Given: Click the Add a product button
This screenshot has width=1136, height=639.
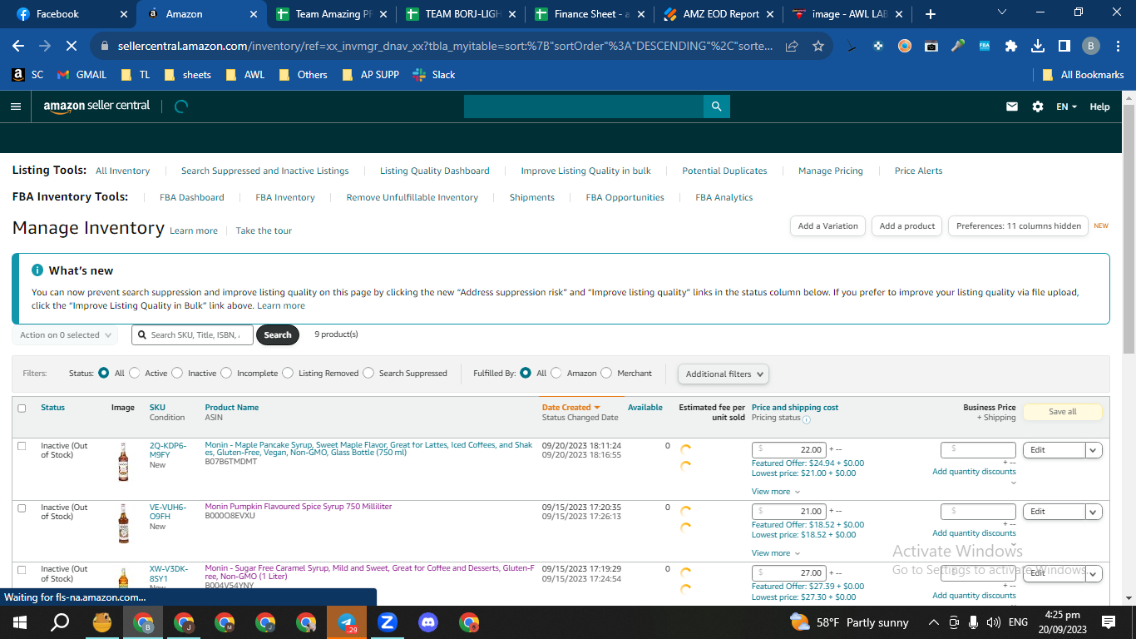Looking at the screenshot, I should (907, 225).
